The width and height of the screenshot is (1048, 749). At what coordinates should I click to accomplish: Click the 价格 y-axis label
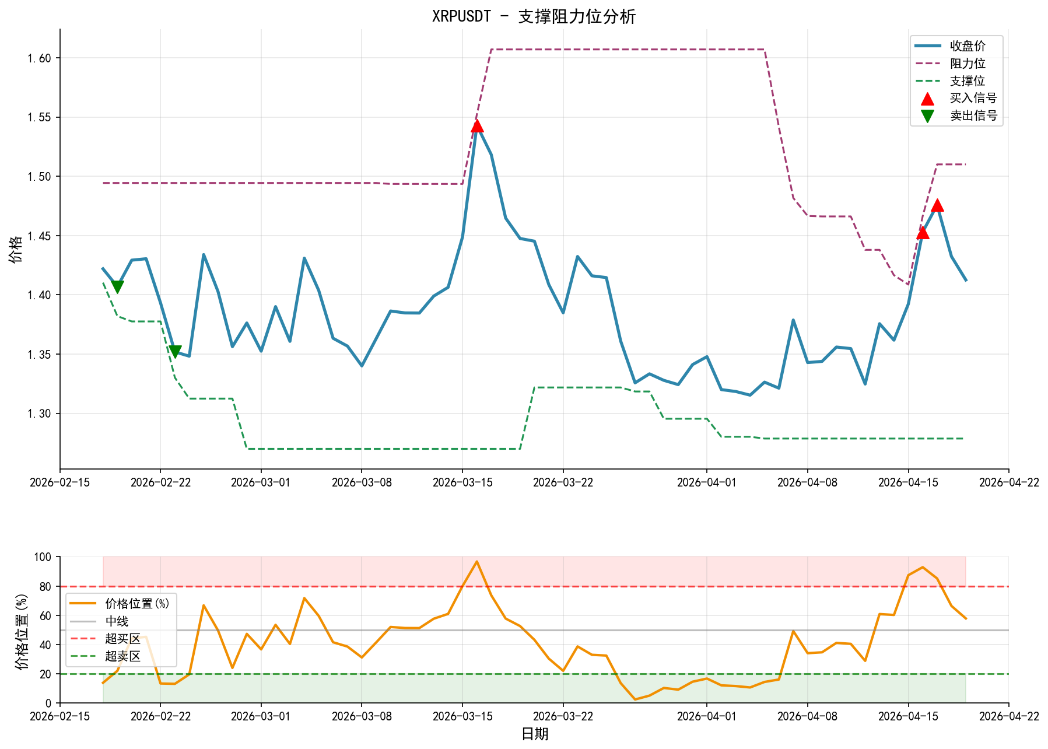pyautogui.click(x=16, y=249)
